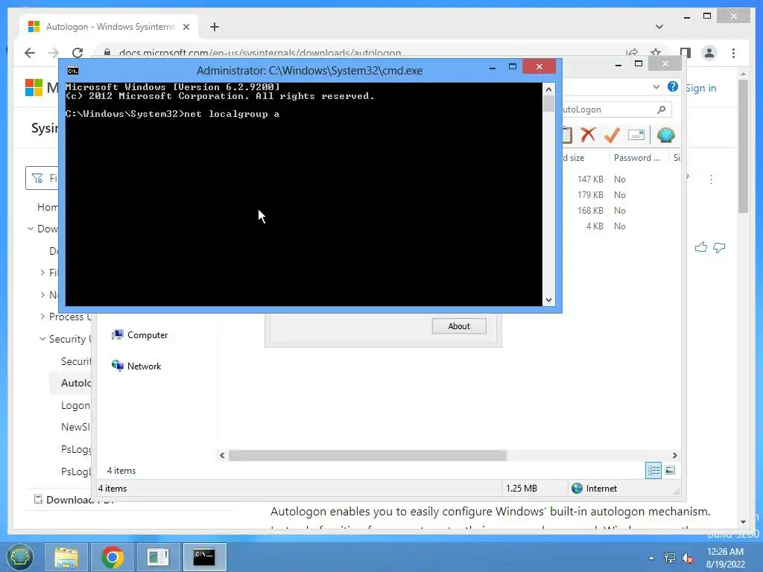Open Chrome three-dot menu
Viewport: 763px width, 572px height.
pos(733,53)
